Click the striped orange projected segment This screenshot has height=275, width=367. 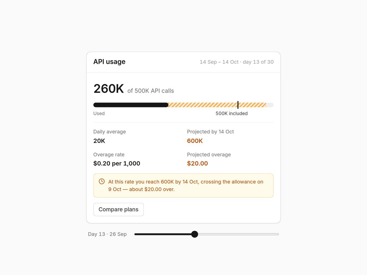[x=217, y=105]
